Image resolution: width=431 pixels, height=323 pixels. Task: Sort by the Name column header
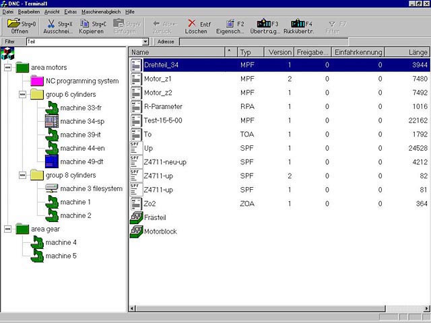click(176, 52)
